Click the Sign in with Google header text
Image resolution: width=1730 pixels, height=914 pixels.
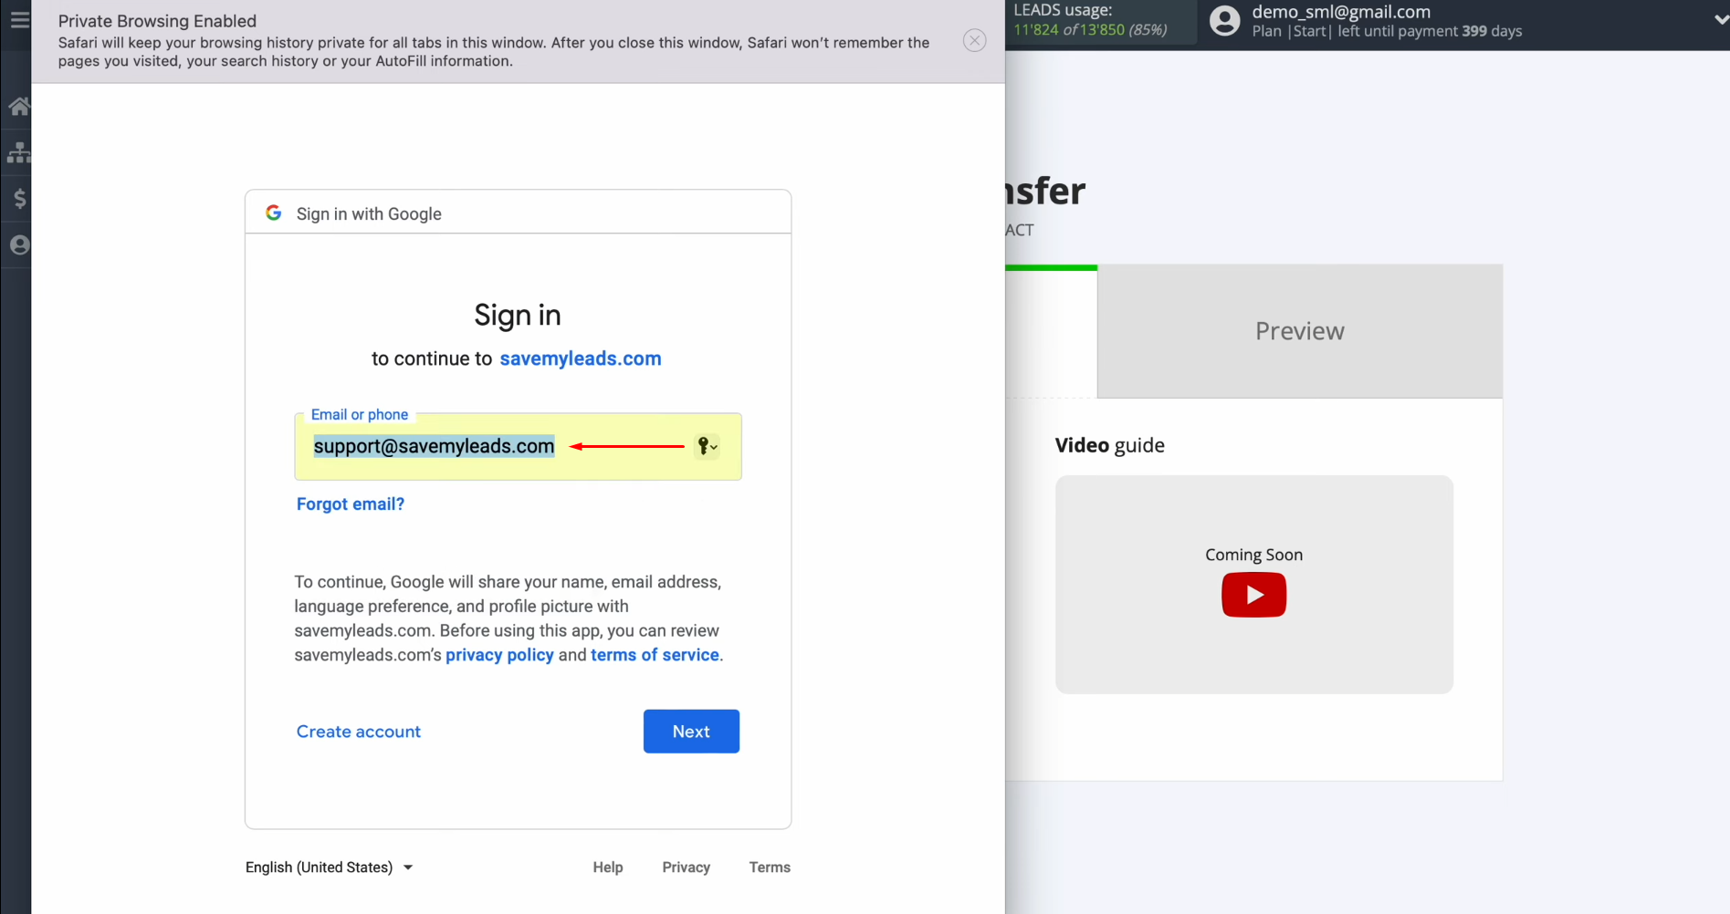pos(369,213)
